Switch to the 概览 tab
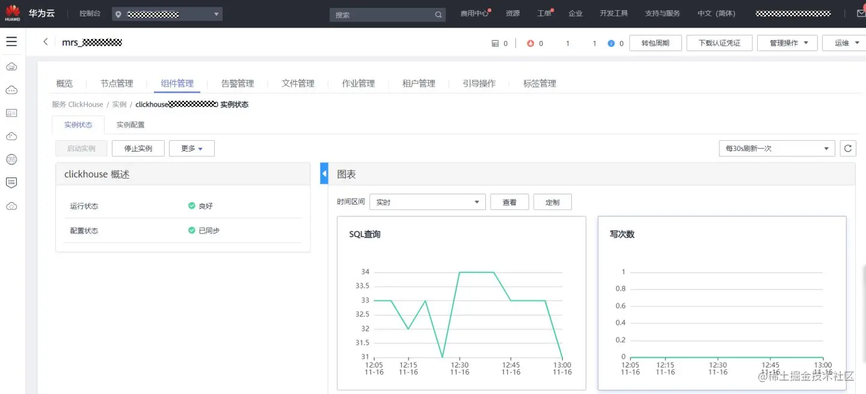The width and height of the screenshot is (866, 394). 64,84
